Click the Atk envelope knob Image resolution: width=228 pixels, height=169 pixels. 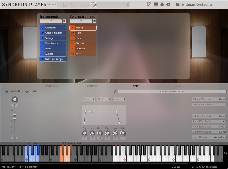[92, 133]
